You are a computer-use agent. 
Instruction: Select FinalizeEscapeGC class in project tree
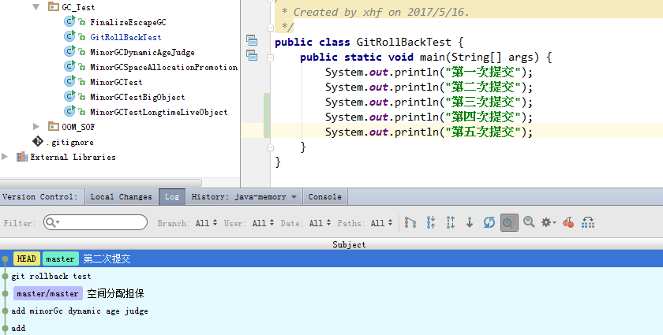[x=128, y=22]
